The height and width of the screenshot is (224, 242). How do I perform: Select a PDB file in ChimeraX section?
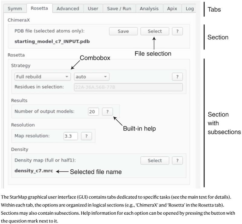155,31
